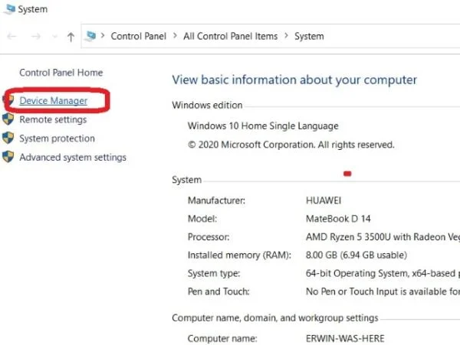Select the System breadcrumb in the address bar
Viewport: 460px width, 345px height.
click(309, 36)
